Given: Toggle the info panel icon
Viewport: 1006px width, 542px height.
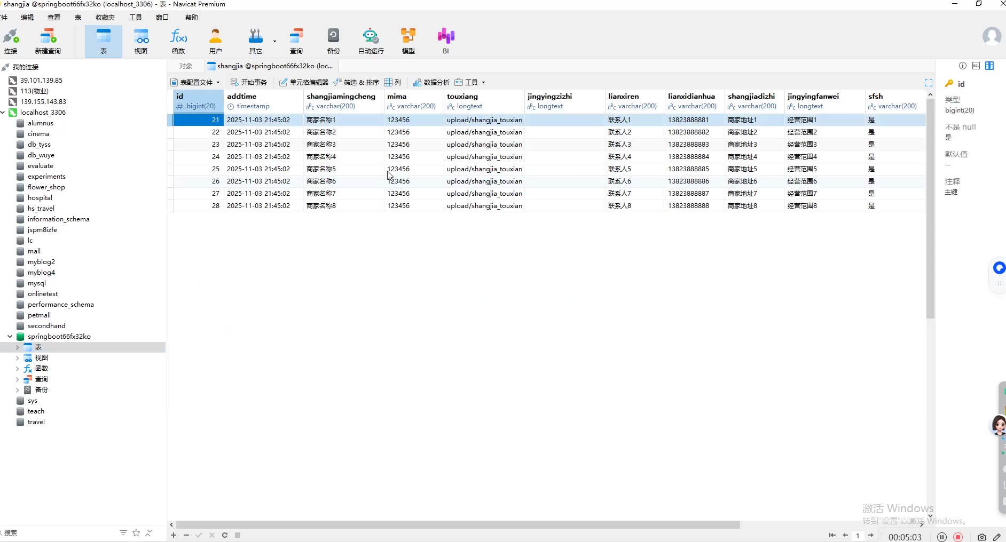Looking at the screenshot, I should 963,66.
